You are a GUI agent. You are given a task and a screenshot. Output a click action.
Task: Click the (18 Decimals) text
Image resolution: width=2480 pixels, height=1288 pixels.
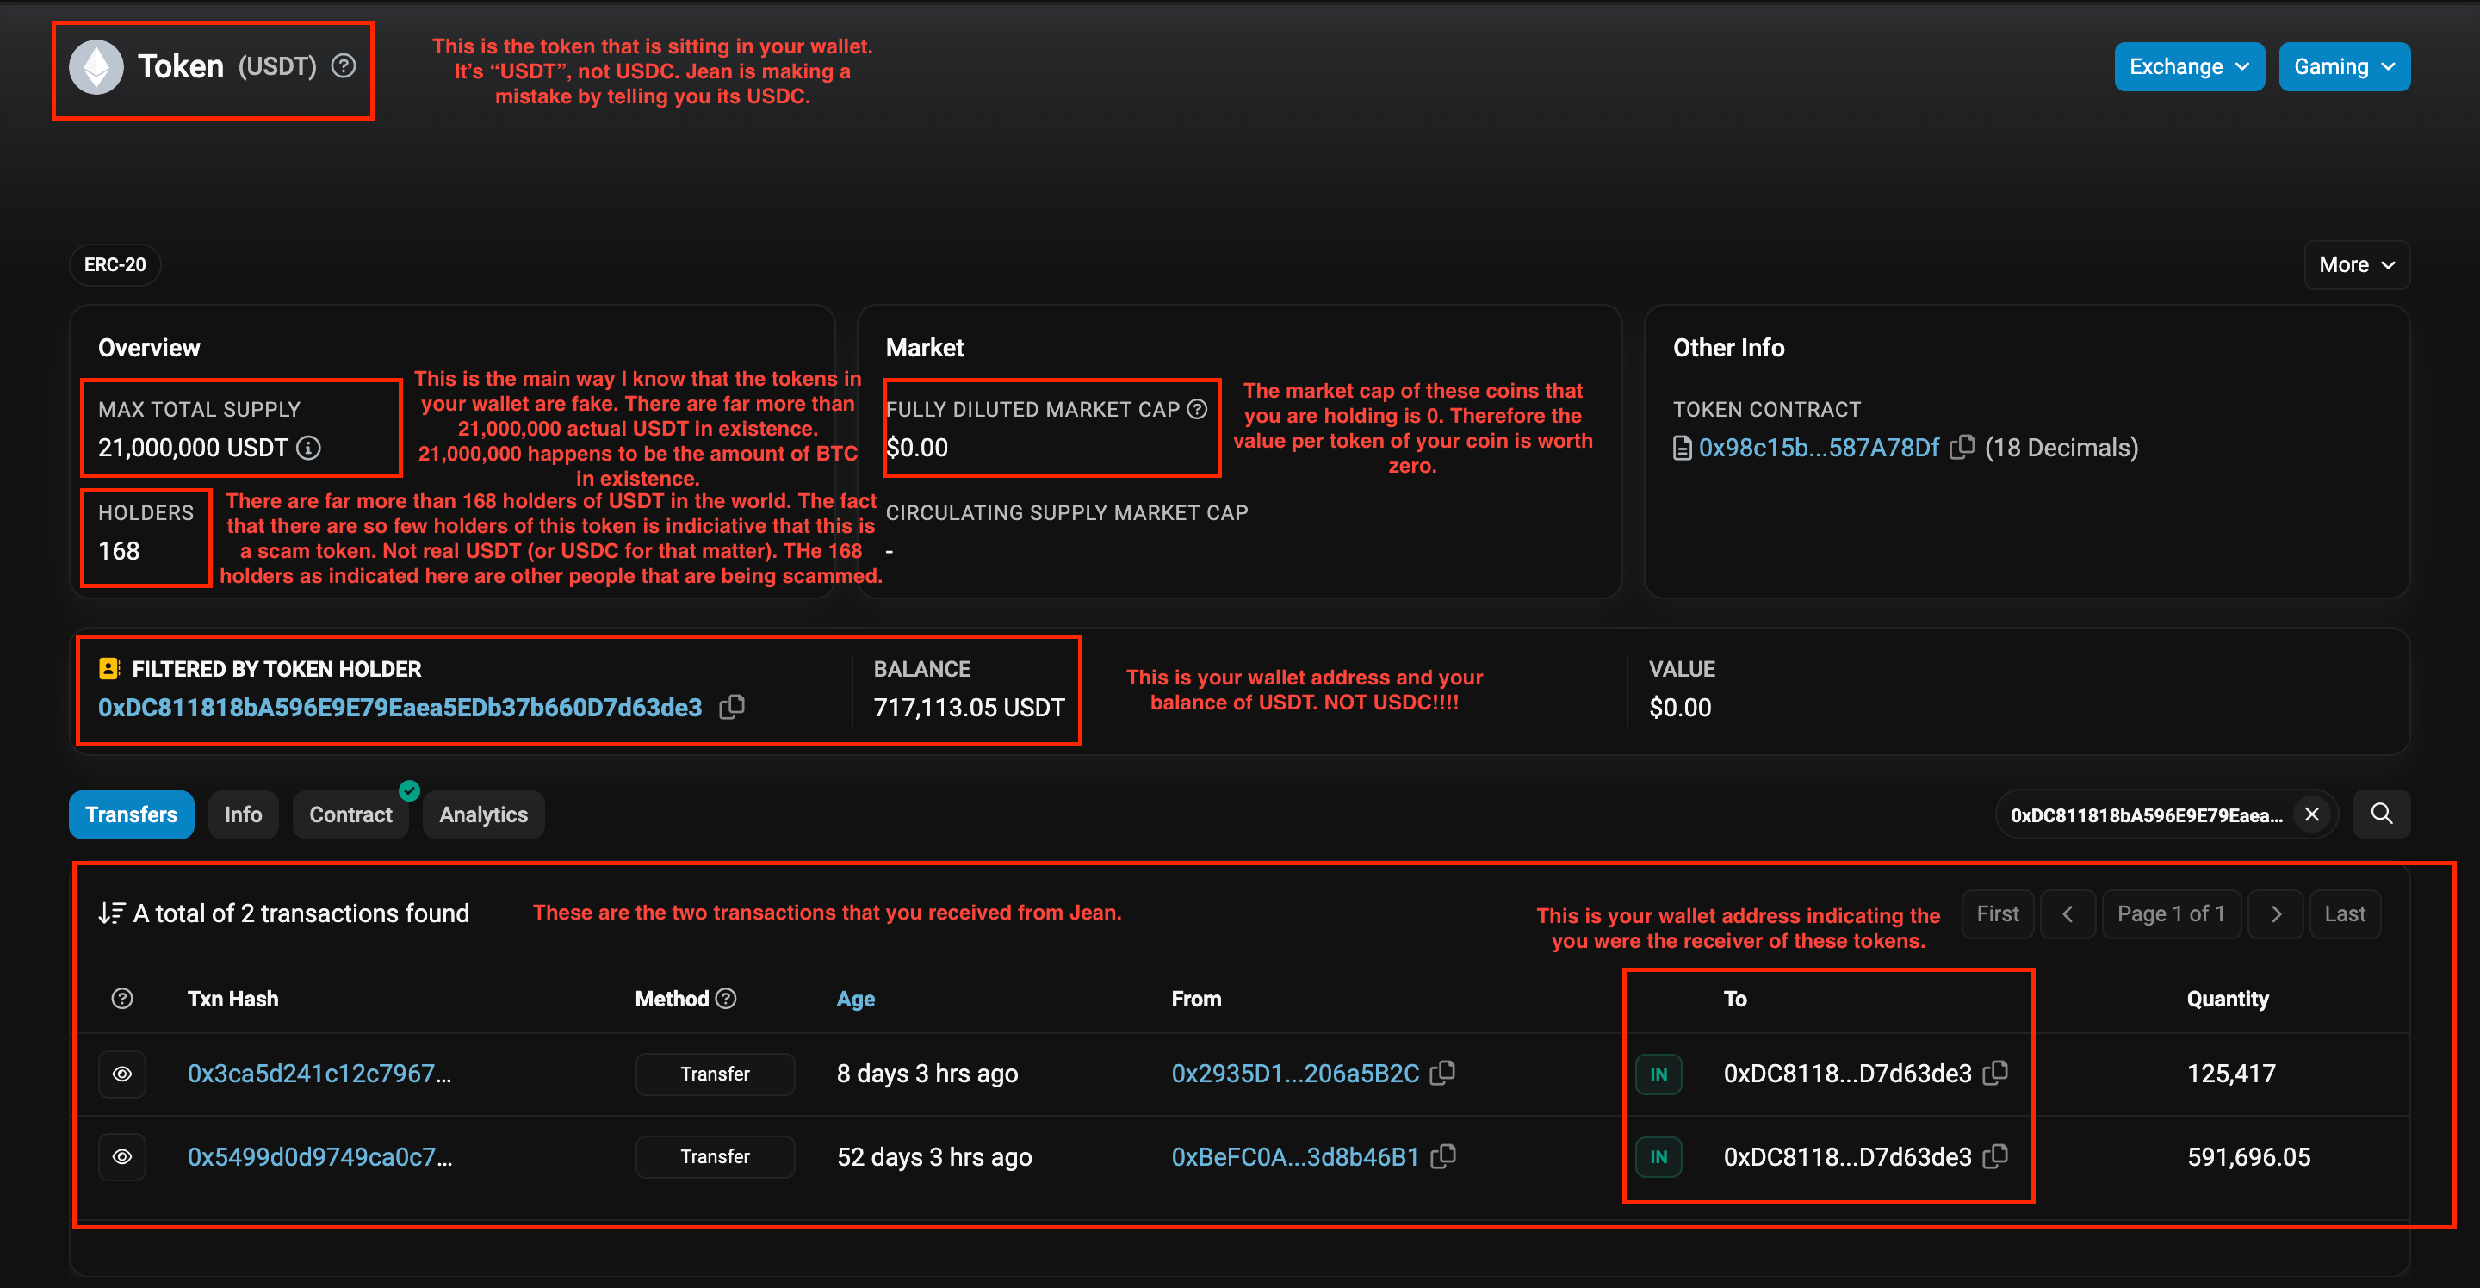click(x=2061, y=448)
